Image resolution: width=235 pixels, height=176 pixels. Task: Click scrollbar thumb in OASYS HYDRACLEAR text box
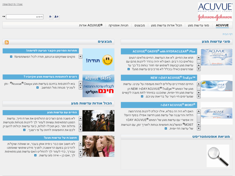tap(199, 61)
